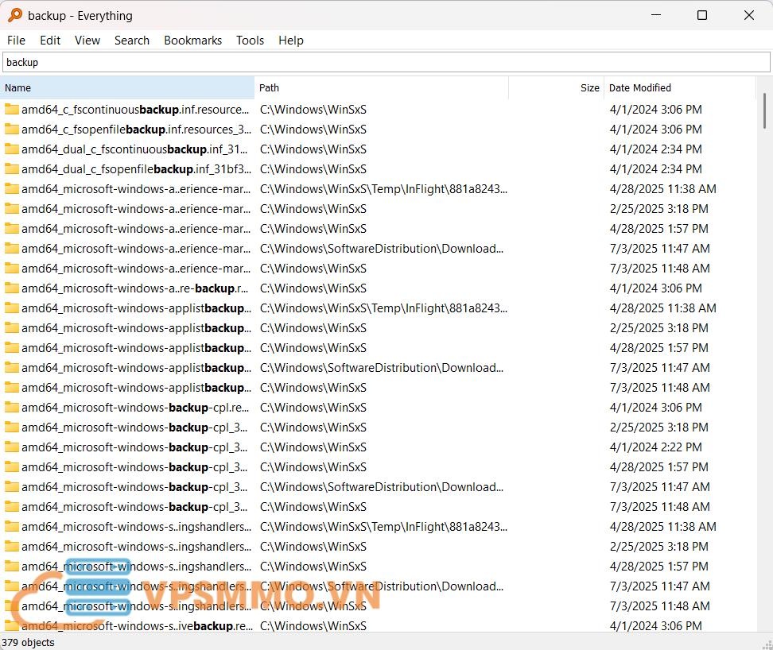The width and height of the screenshot is (773, 650).
Task: Click folder icon of first backup-cpl result
Action: (11, 407)
